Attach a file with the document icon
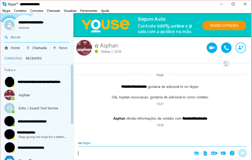 click(x=205, y=153)
